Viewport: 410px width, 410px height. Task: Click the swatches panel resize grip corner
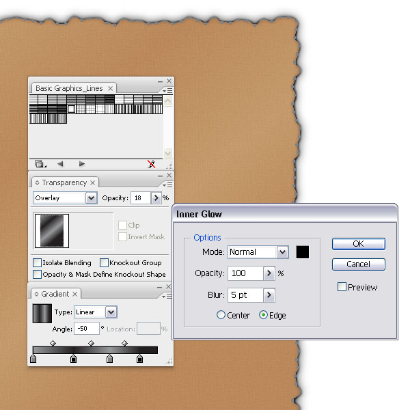(169, 166)
